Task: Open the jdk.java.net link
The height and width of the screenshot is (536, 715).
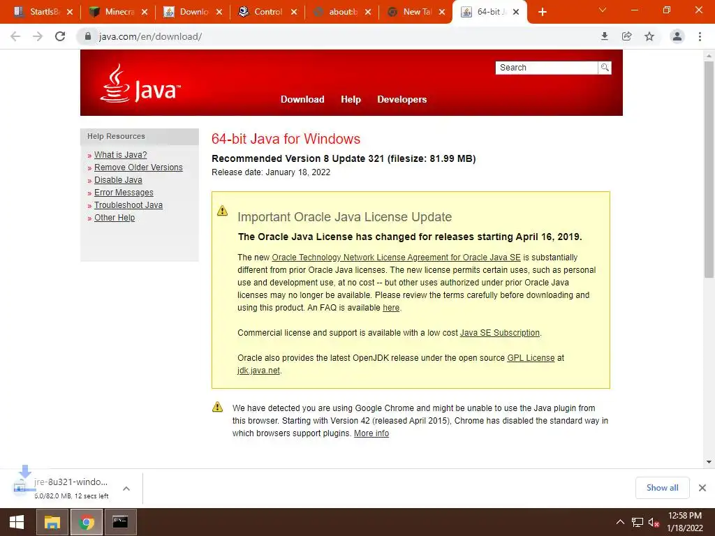Action: tap(258, 371)
